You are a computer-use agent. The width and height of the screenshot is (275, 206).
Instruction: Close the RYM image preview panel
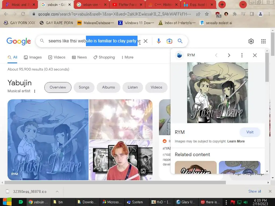(x=255, y=55)
